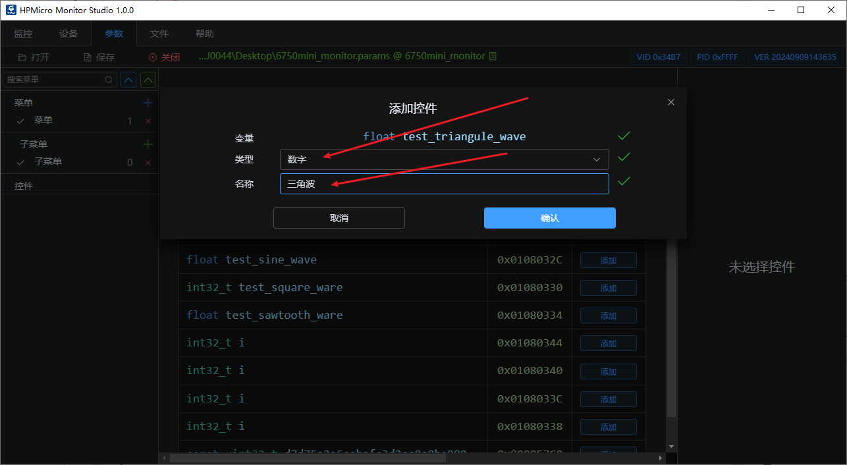Click address cell 0x01080330

coord(530,287)
